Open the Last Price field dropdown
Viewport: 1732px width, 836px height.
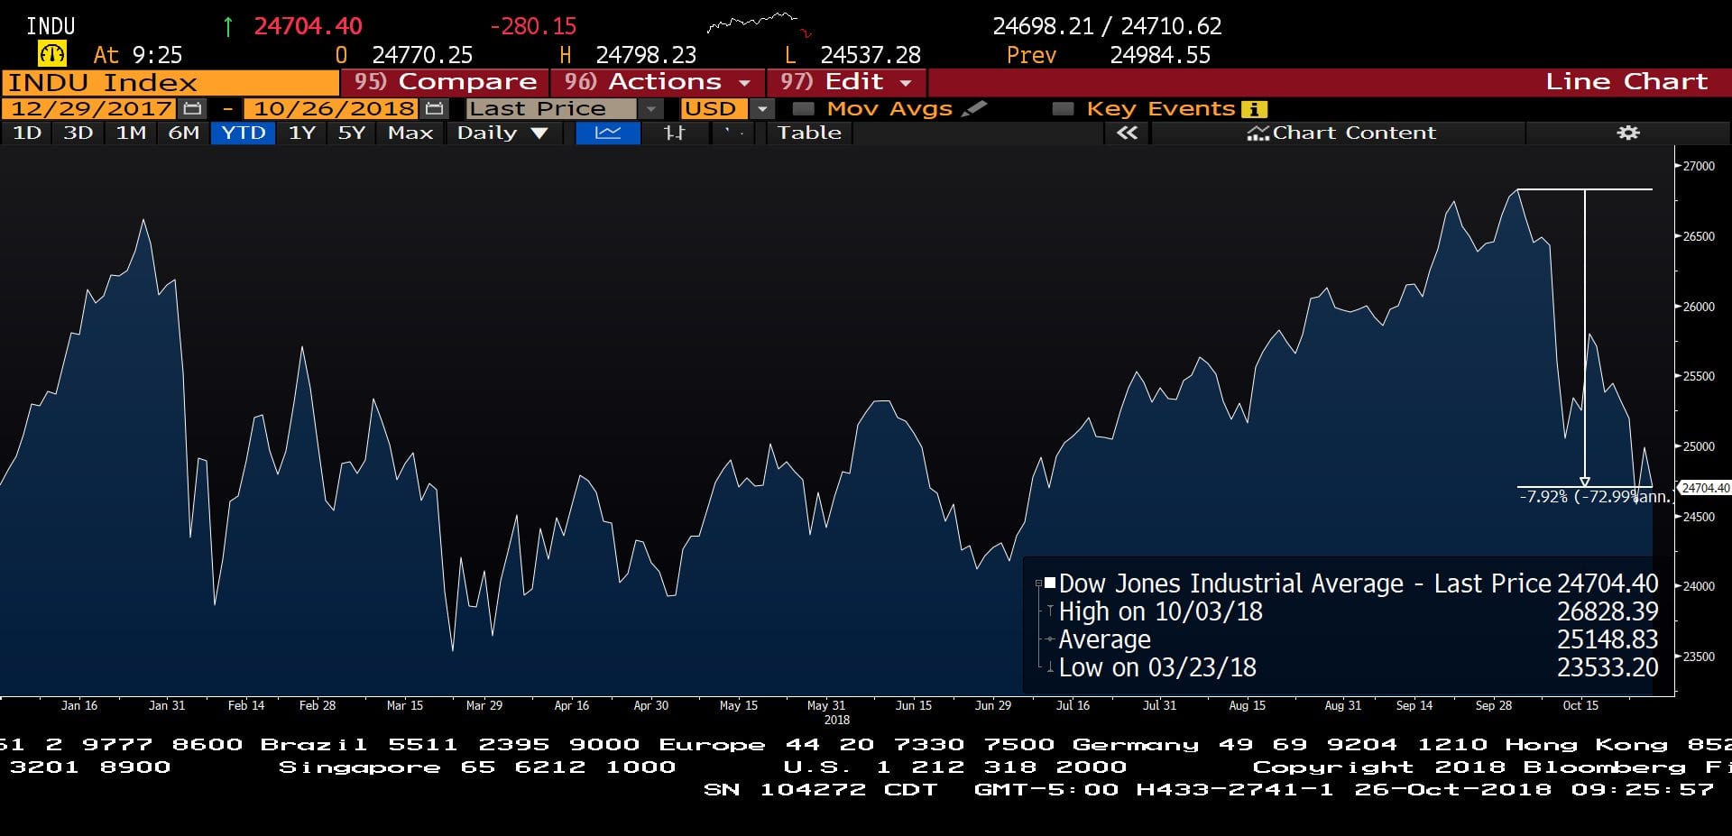[650, 108]
